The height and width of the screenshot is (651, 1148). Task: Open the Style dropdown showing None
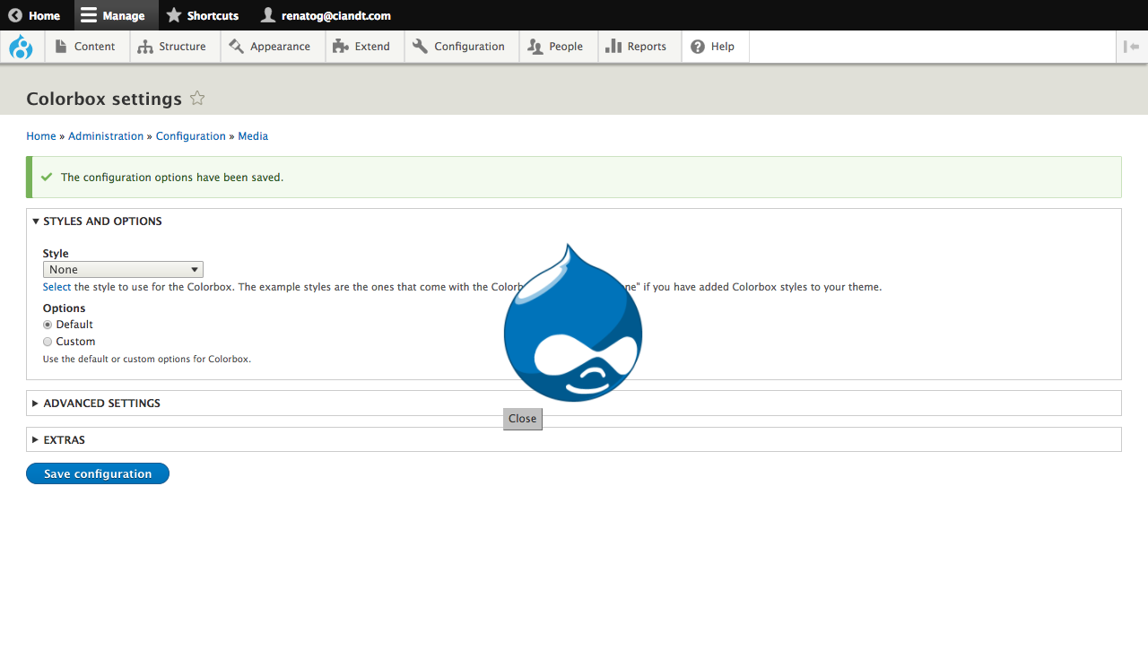[123, 270]
